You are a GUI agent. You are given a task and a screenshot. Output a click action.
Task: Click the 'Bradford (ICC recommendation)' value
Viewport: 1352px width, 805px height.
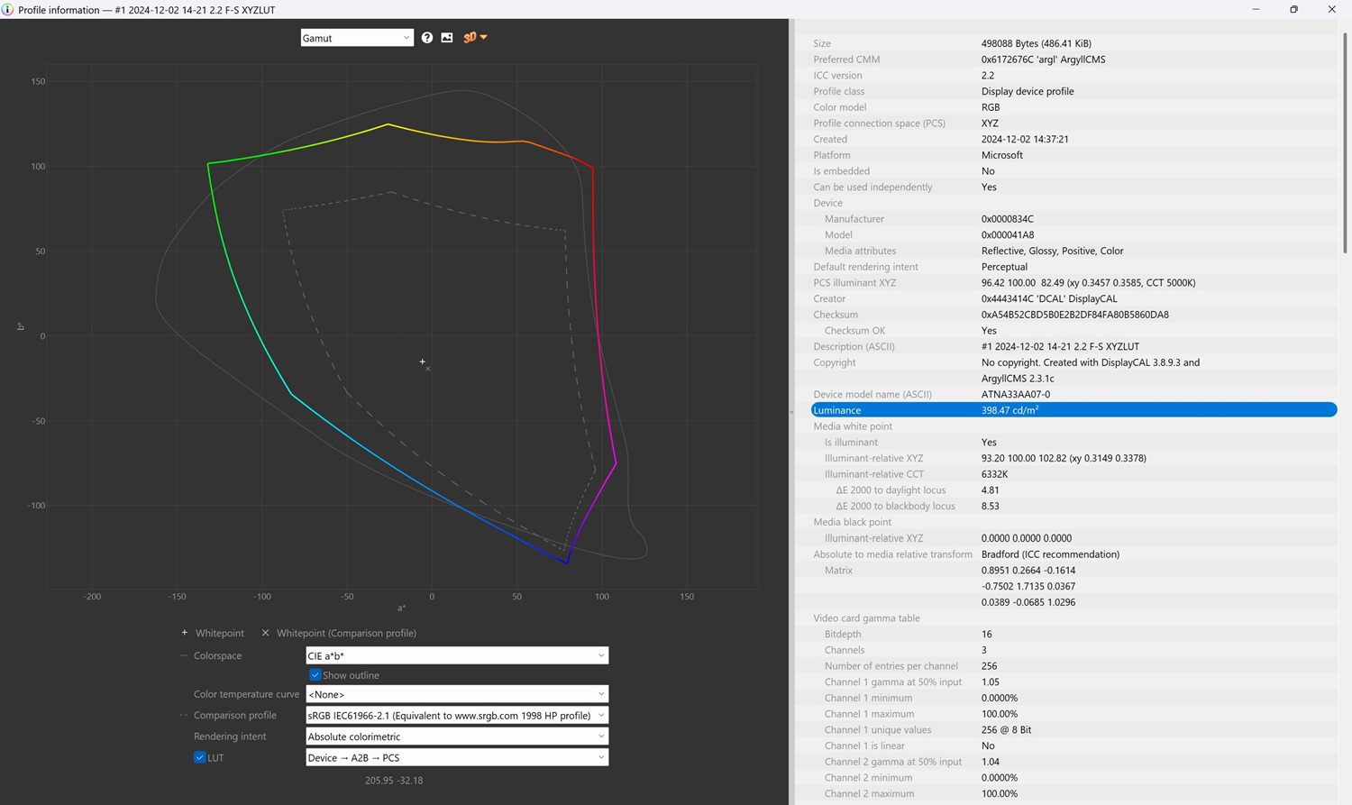point(1050,554)
